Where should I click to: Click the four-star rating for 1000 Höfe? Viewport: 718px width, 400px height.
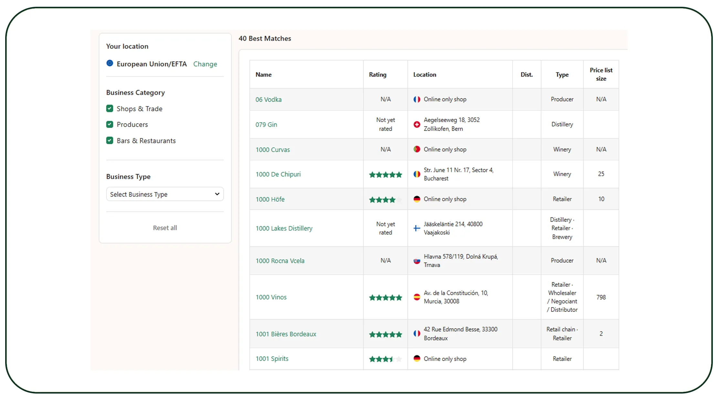pos(386,200)
